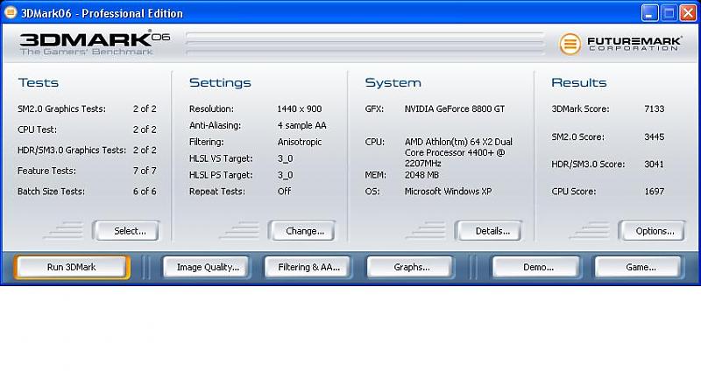Open the Image Quality... tool
The width and height of the screenshot is (701, 371).
click(206, 267)
